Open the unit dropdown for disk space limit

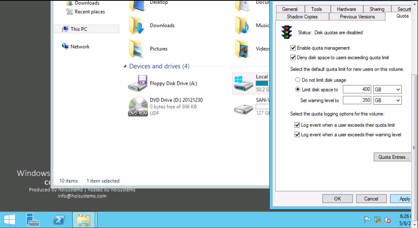tap(387, 89)
